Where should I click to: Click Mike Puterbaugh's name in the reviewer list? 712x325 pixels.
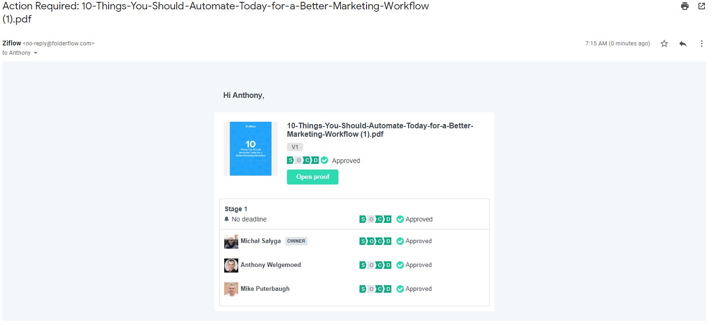(265, 289)
